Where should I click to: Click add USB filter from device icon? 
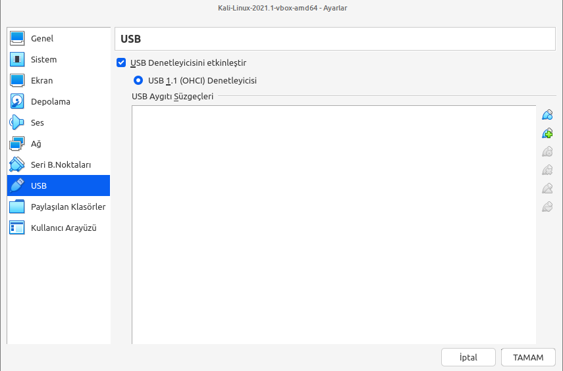547,134
